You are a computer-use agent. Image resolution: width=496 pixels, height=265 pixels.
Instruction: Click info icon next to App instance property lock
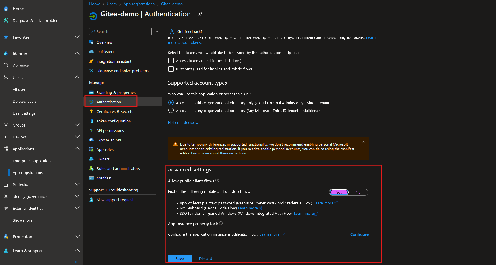(221, 223)
